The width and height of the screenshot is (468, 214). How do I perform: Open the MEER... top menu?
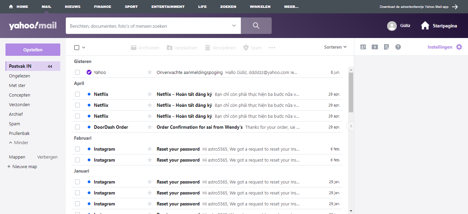pos(291,7)
